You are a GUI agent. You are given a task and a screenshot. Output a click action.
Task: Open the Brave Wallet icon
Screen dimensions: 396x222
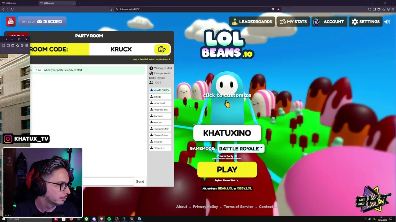379,9
